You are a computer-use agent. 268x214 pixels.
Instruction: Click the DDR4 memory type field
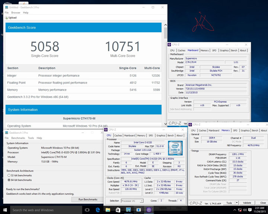(x=212, y=138)
